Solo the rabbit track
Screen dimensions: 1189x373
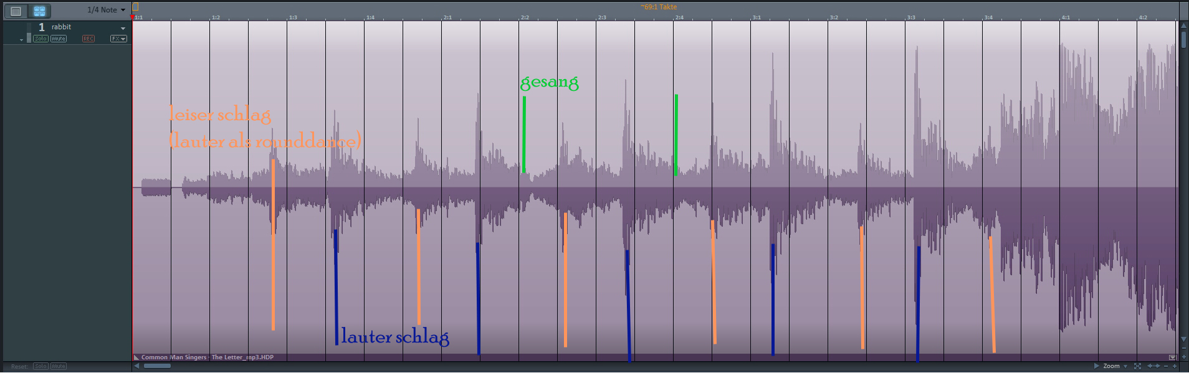point(41,39)
